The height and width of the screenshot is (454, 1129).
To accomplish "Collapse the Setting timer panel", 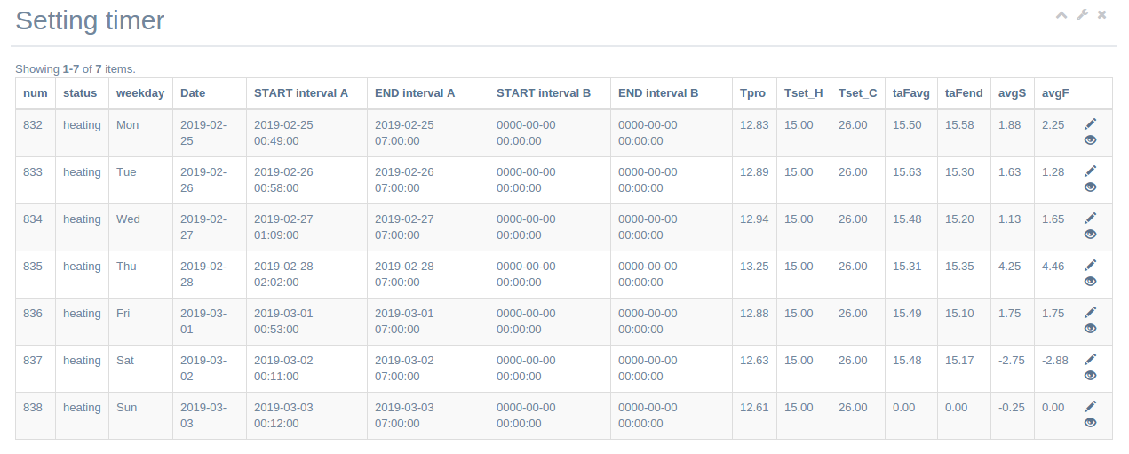I will [1061, 15].
